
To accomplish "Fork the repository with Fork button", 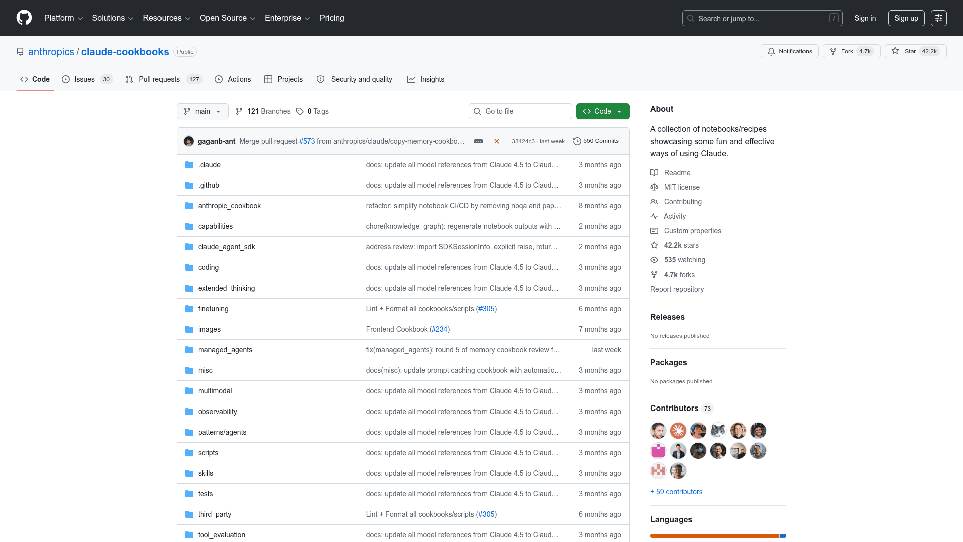I will click(851, 51).
